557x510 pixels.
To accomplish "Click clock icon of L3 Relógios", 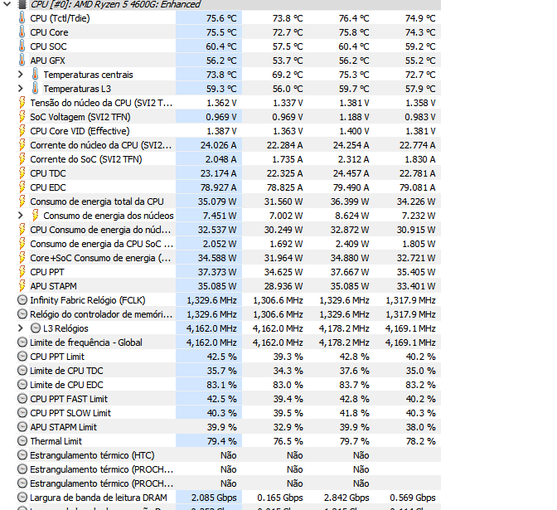I will [35, 328].
